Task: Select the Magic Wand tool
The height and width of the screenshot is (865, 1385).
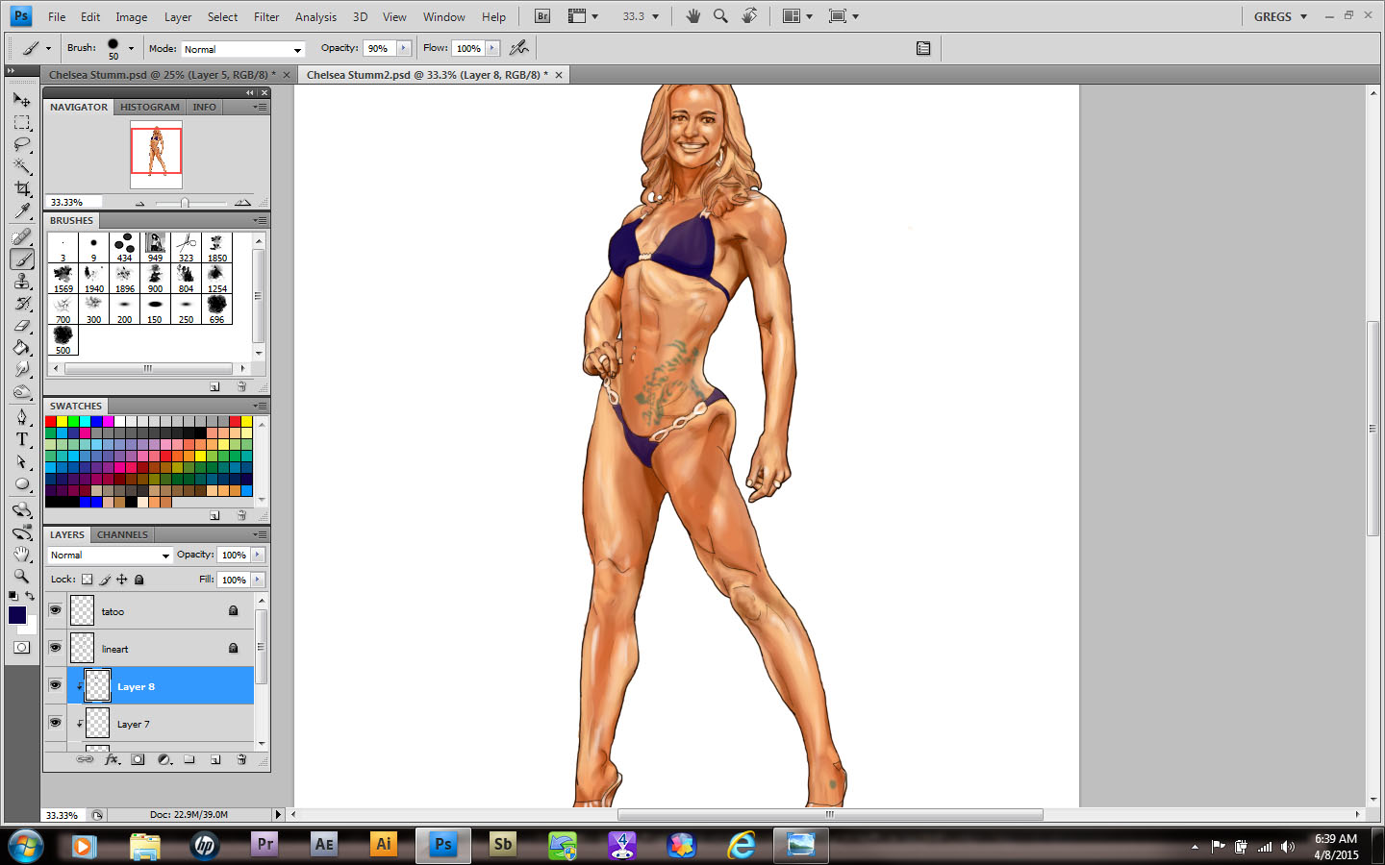Action: coord(22,166)
